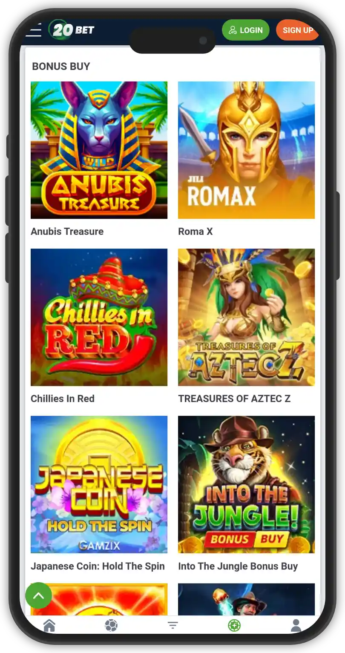Launch the Chillies In Red thumbnail
Viewport: 345px width, 653px height.
(99, 318)
